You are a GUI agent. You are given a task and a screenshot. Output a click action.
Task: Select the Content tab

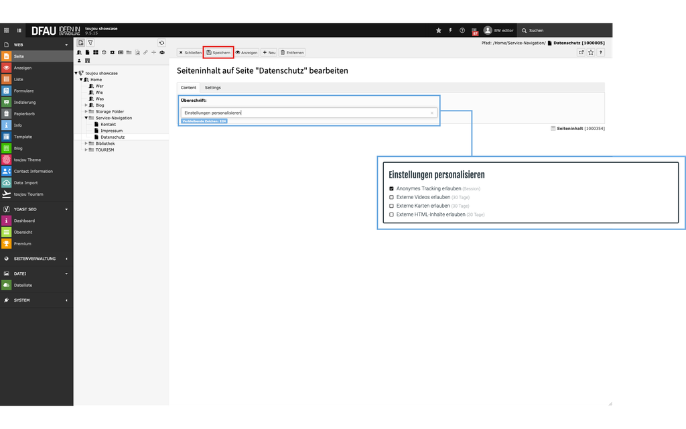click(x=188, y=88)
